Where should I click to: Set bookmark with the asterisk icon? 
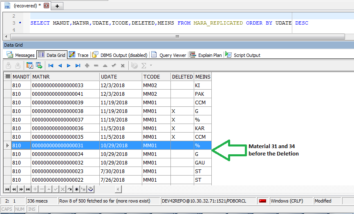(77, 189)
